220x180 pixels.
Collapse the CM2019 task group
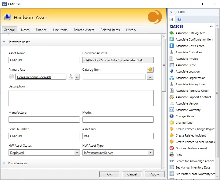click(x=211, y=26)
